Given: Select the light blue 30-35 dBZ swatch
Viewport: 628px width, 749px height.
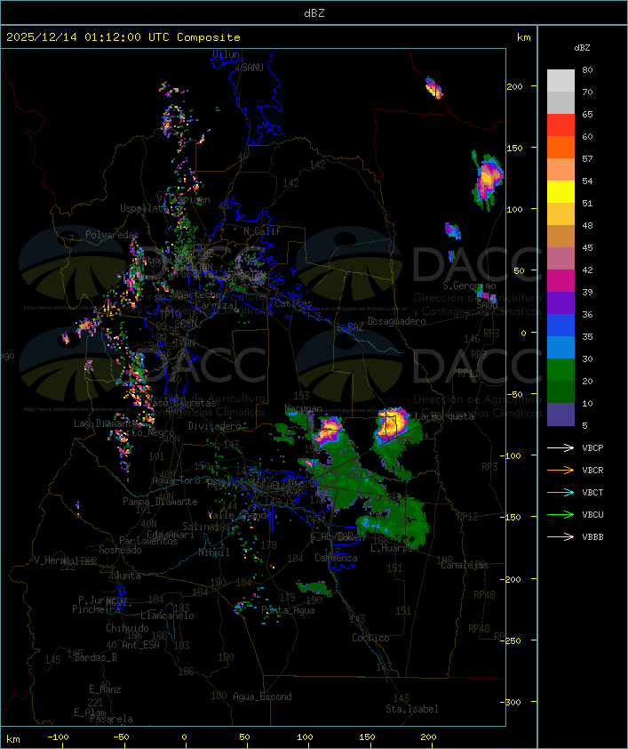Looking at the screenshot, I should click(560, 347).
